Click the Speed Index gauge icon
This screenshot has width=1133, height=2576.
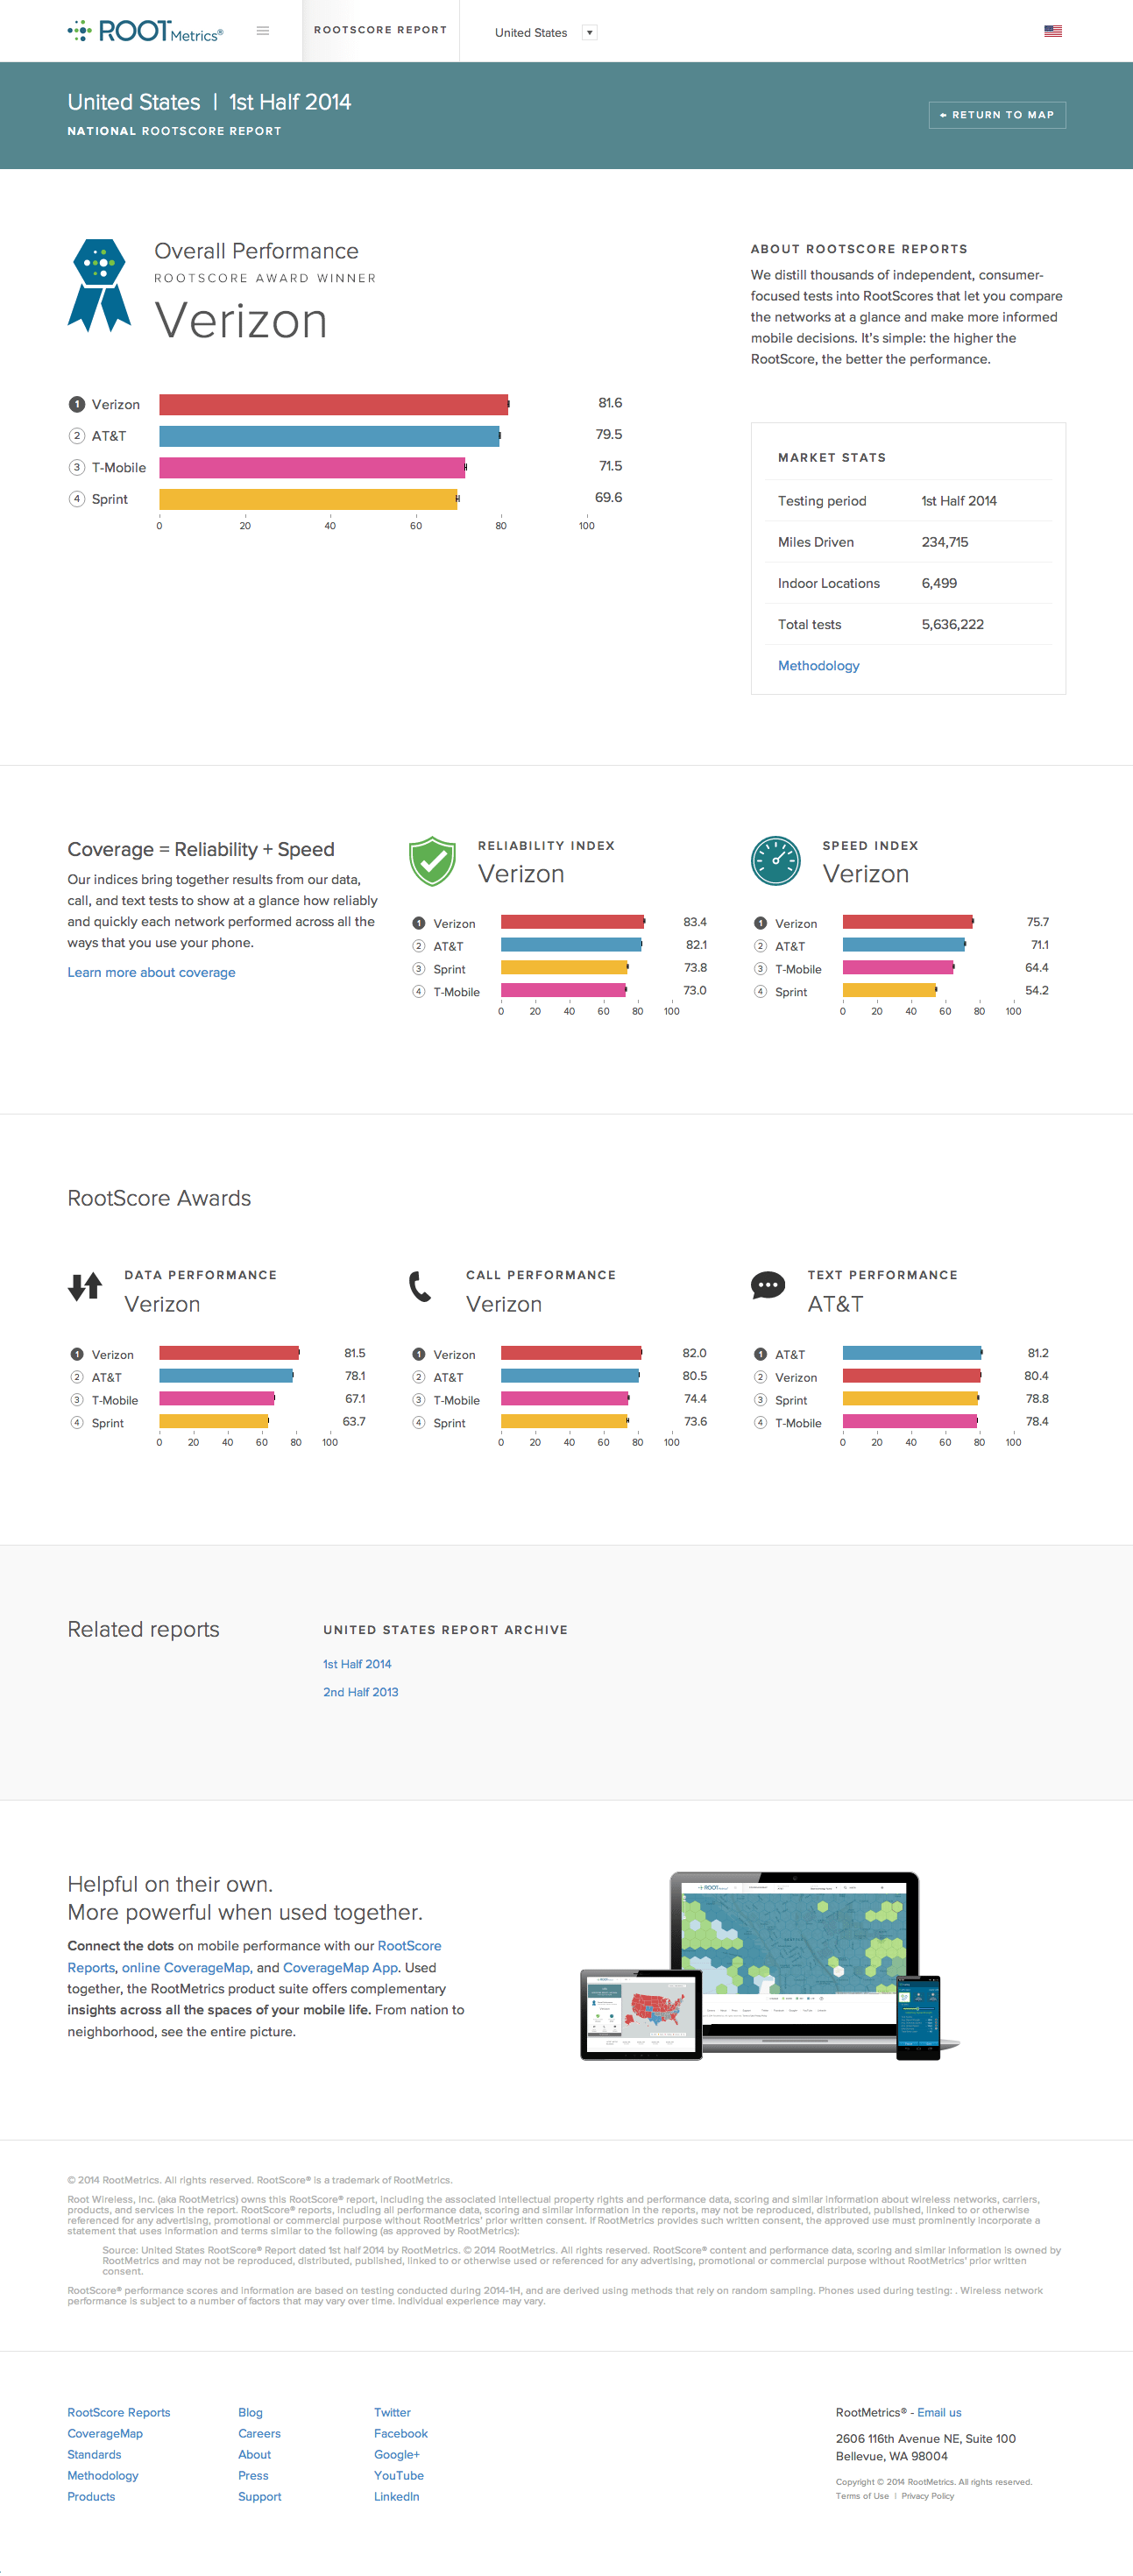point(776,861)
